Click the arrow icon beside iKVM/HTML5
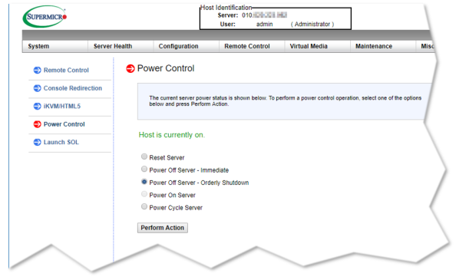 37,107
